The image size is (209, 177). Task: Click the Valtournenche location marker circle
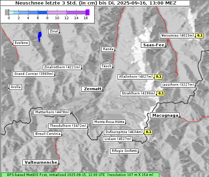[x=58, y=164]
